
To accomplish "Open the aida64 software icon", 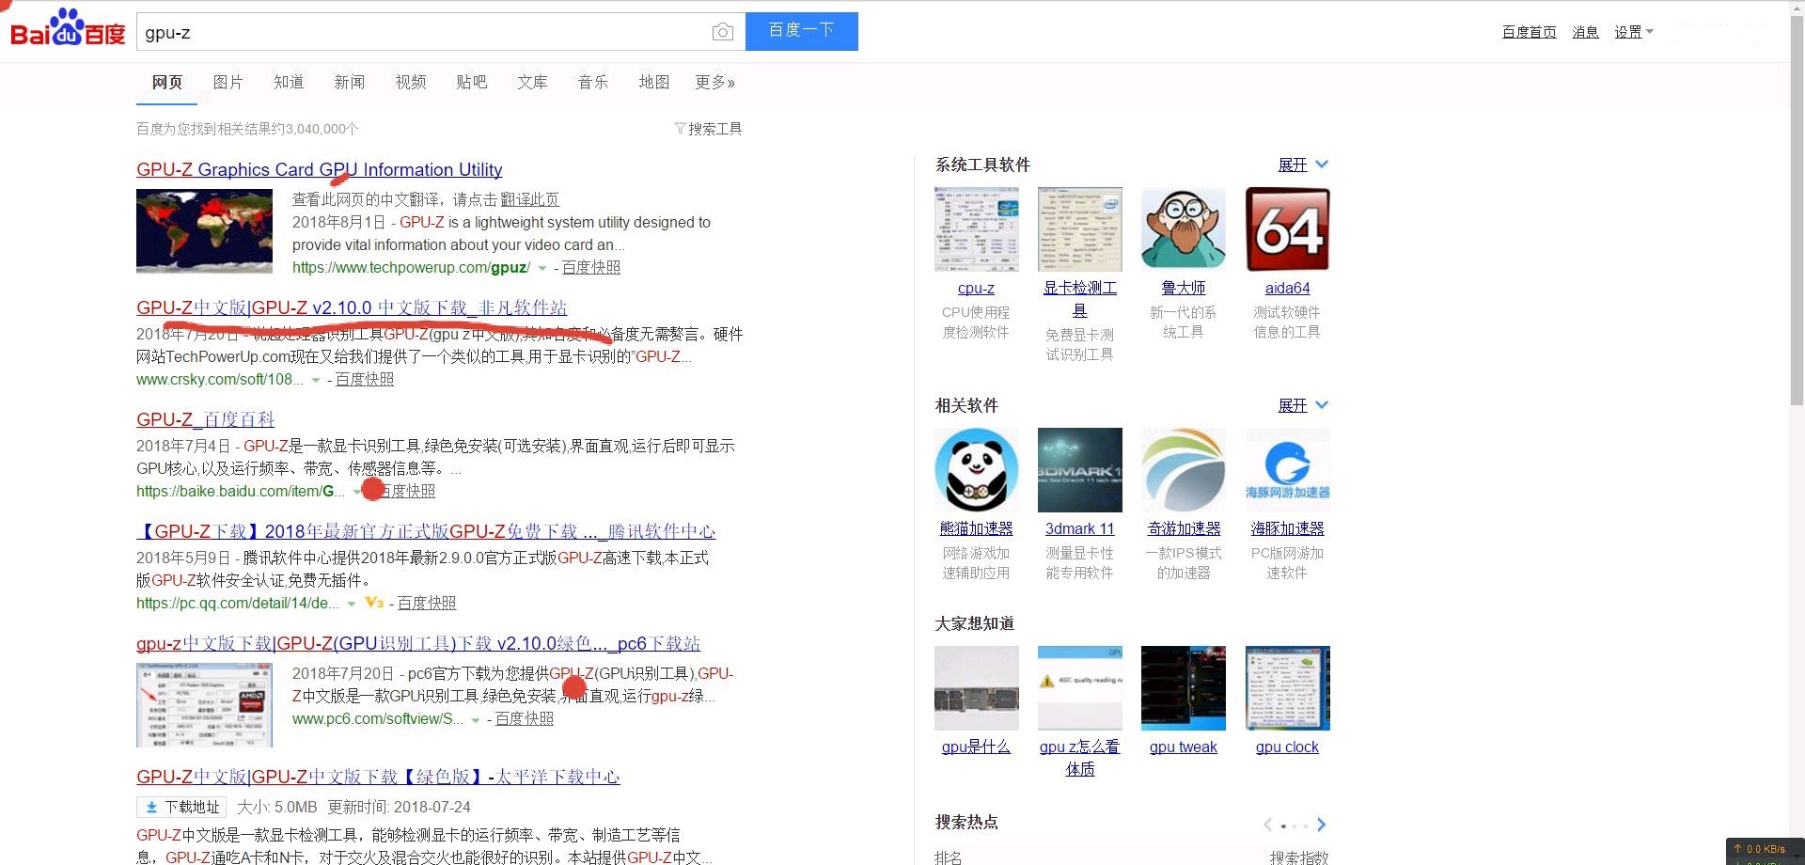I will click(x=1286, y=229).
